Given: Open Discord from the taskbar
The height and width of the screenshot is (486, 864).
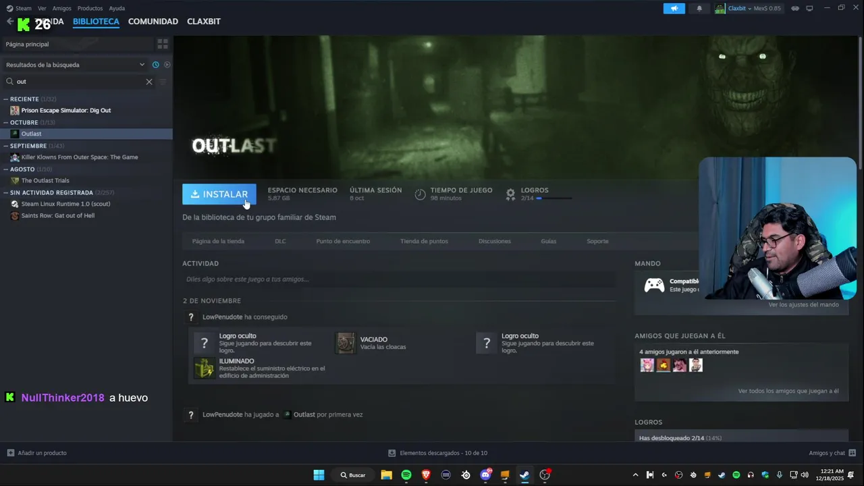Looking at the screenshot, I should pyautogui.click(x=485, y=475).
